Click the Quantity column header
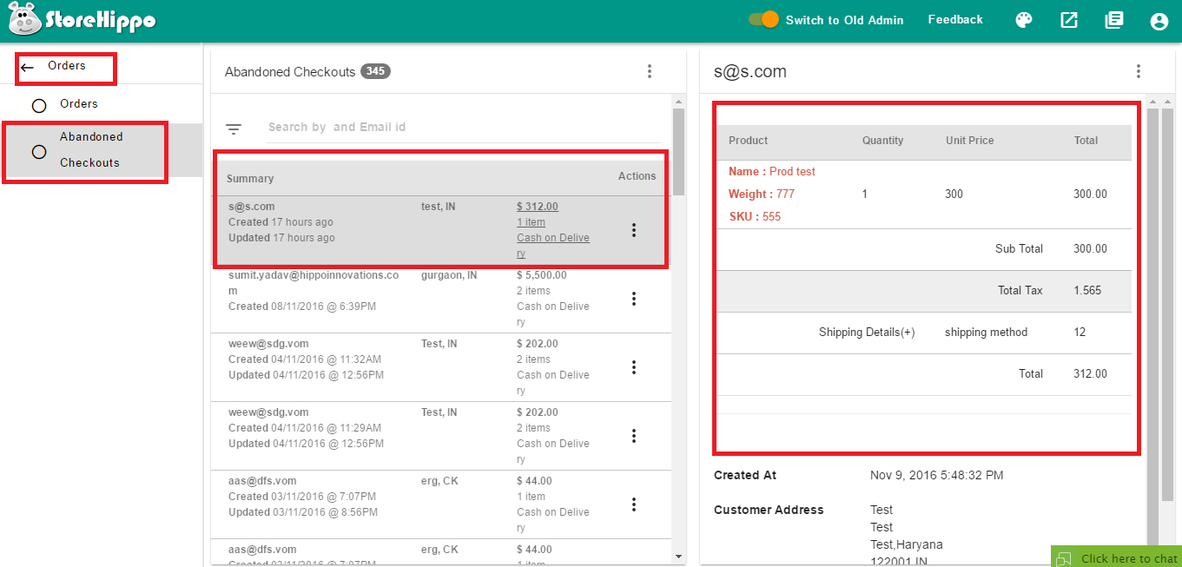The height and width of the screenshot is (567, 1182). pos(883,141)
